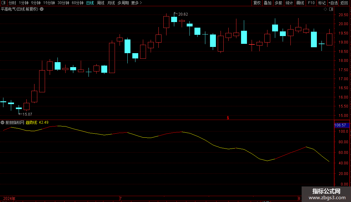This screenshot has width=351, height=202.
Task: Click the 标记 mark button
Action: click(x=322, y=3)
